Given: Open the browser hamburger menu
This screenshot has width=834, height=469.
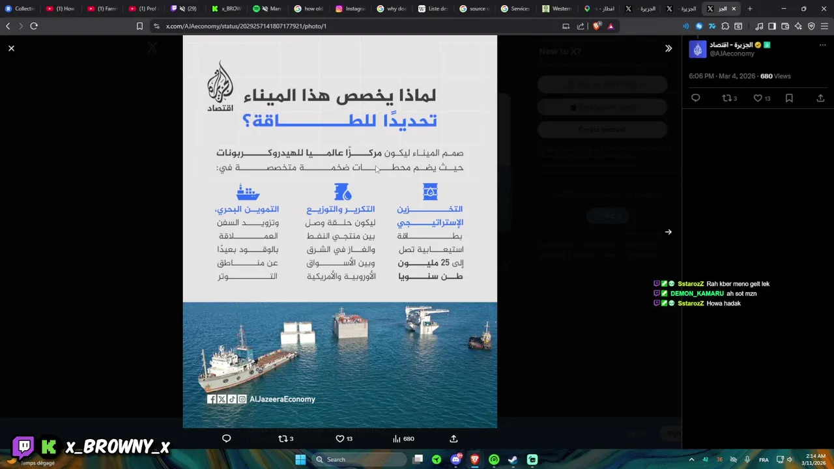Looking at the screenshot, I should coord(824,26).
